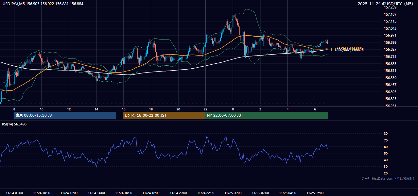Click the 156.323 price axis label

coord(390,99)
